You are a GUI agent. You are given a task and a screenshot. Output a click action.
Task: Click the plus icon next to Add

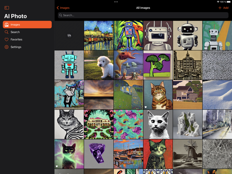click(x=220, y=8)
